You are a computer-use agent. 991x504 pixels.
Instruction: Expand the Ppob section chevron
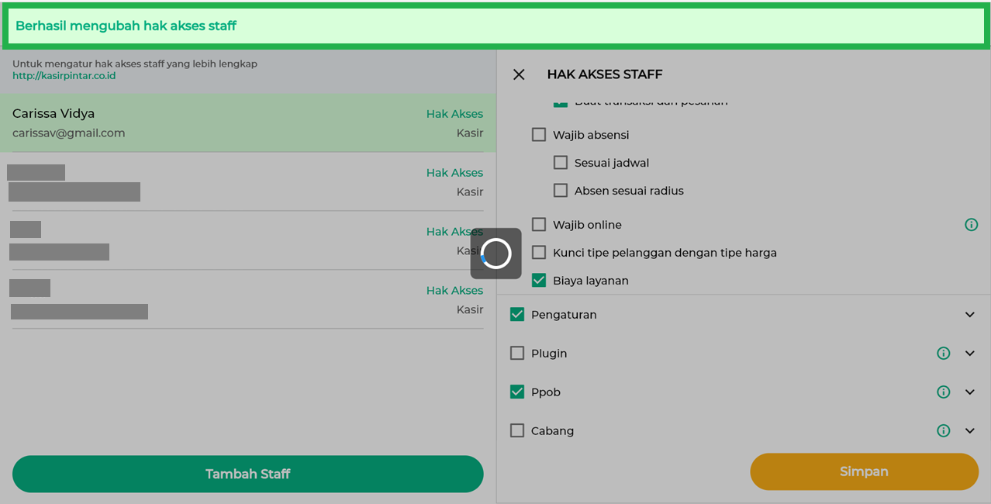[x=969, y=392]
